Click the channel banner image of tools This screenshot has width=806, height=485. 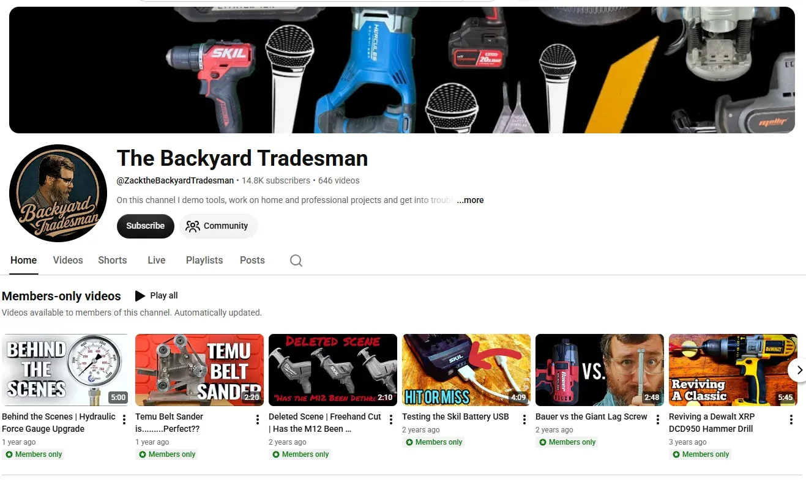402,70
